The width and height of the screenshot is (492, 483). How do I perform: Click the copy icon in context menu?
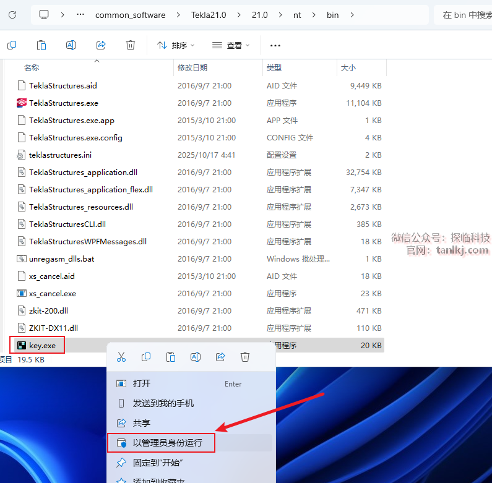click(x=146, y=357)
